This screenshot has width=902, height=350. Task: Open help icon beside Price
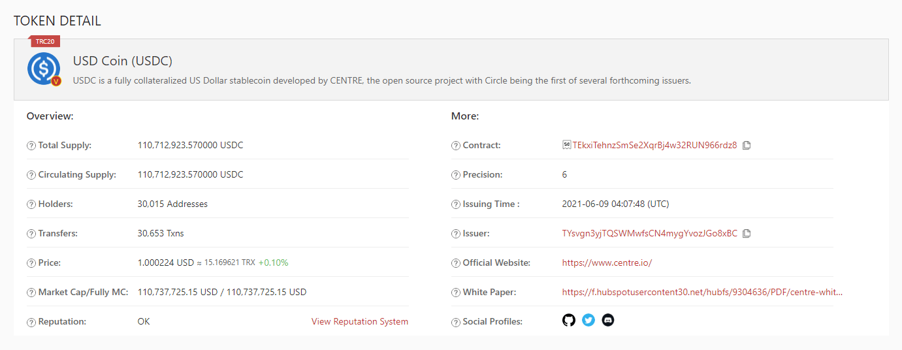31,263
